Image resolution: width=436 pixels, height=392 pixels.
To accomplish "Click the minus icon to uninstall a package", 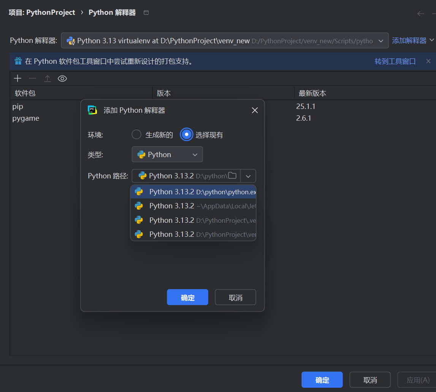I will point(33,79).
